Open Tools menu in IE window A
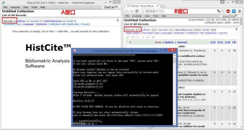Viewport: 244px width, 130px height. click(x=34, y=7)
